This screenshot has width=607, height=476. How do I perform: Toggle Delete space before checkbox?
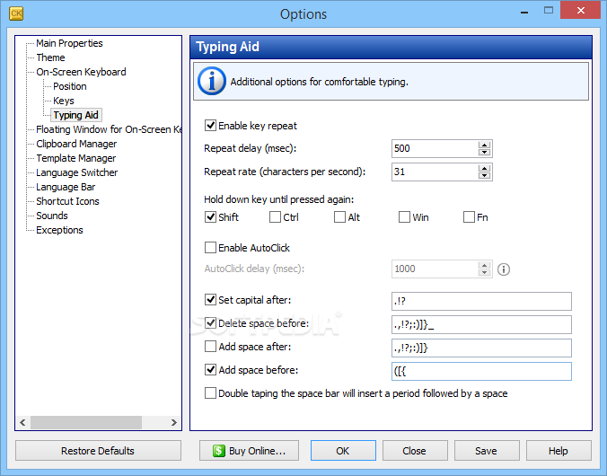[x=210, y=322]
